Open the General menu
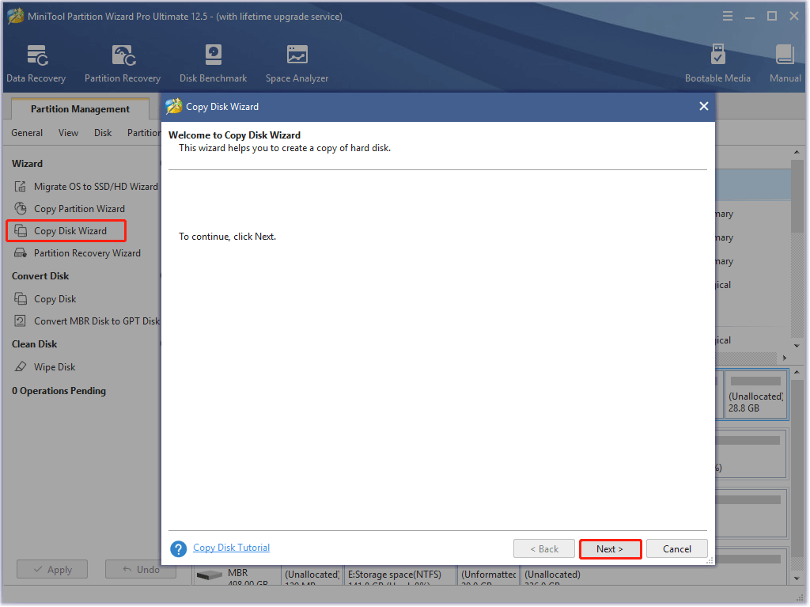Screen dimensions: 810x607 coord(27,133)
